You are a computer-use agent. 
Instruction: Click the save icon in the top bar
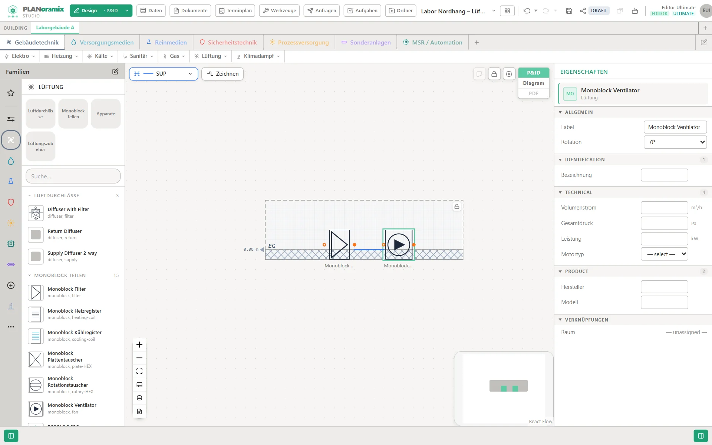point(569,11)
